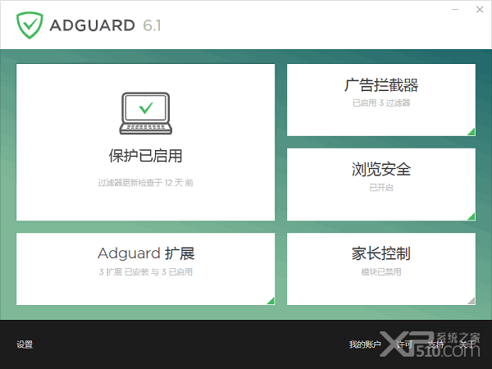The width and height of the screenshot is (492, 369).
Task: Open 我的账户 link
Action: coord(365,344)
